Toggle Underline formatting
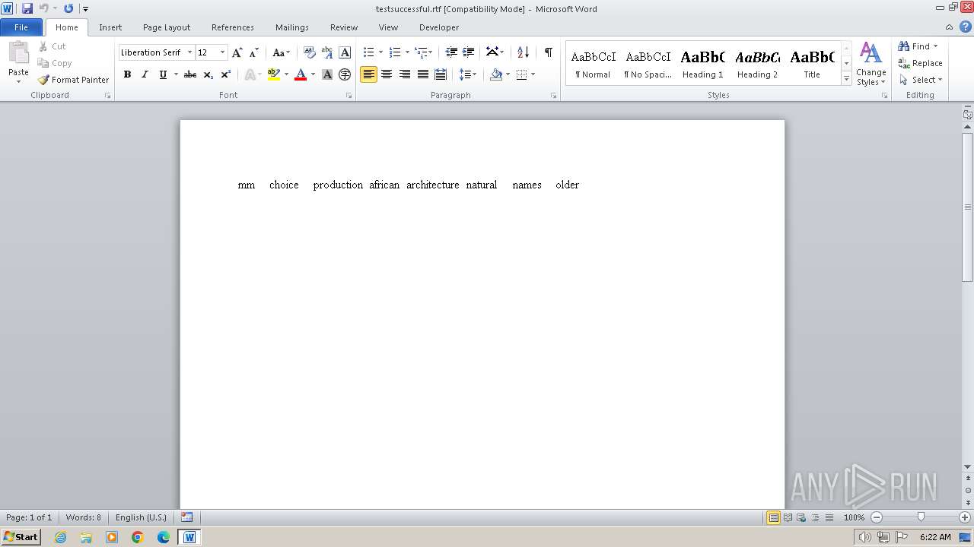Screen dimensions: 974x547 (x=162, y=74)
